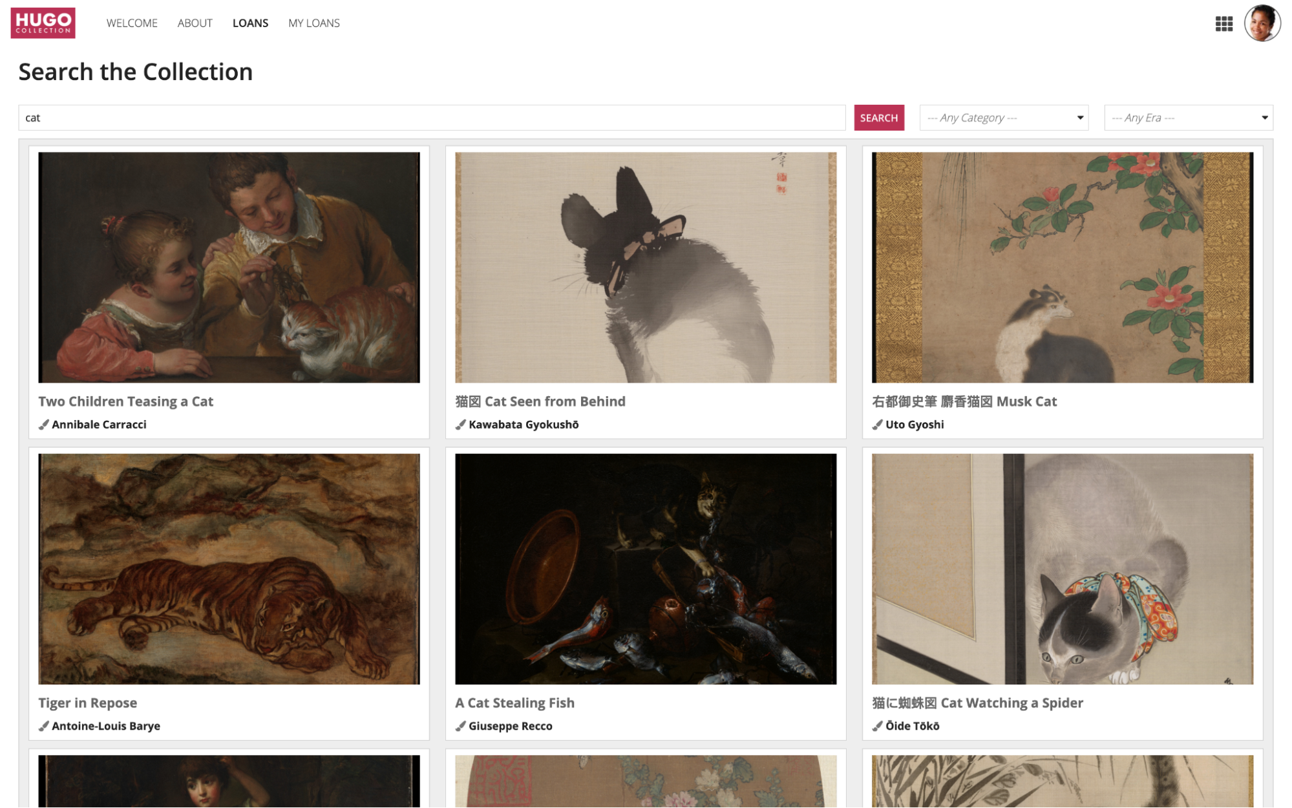Click the user profile avatar icon
This screenshot has height=808, width=1292.
point(1263,23)
